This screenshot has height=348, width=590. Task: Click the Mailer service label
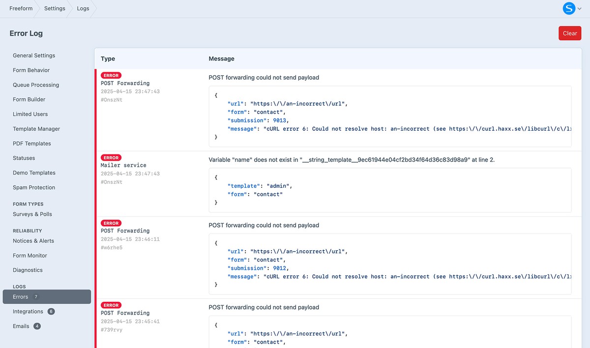(x=123, y=165)
